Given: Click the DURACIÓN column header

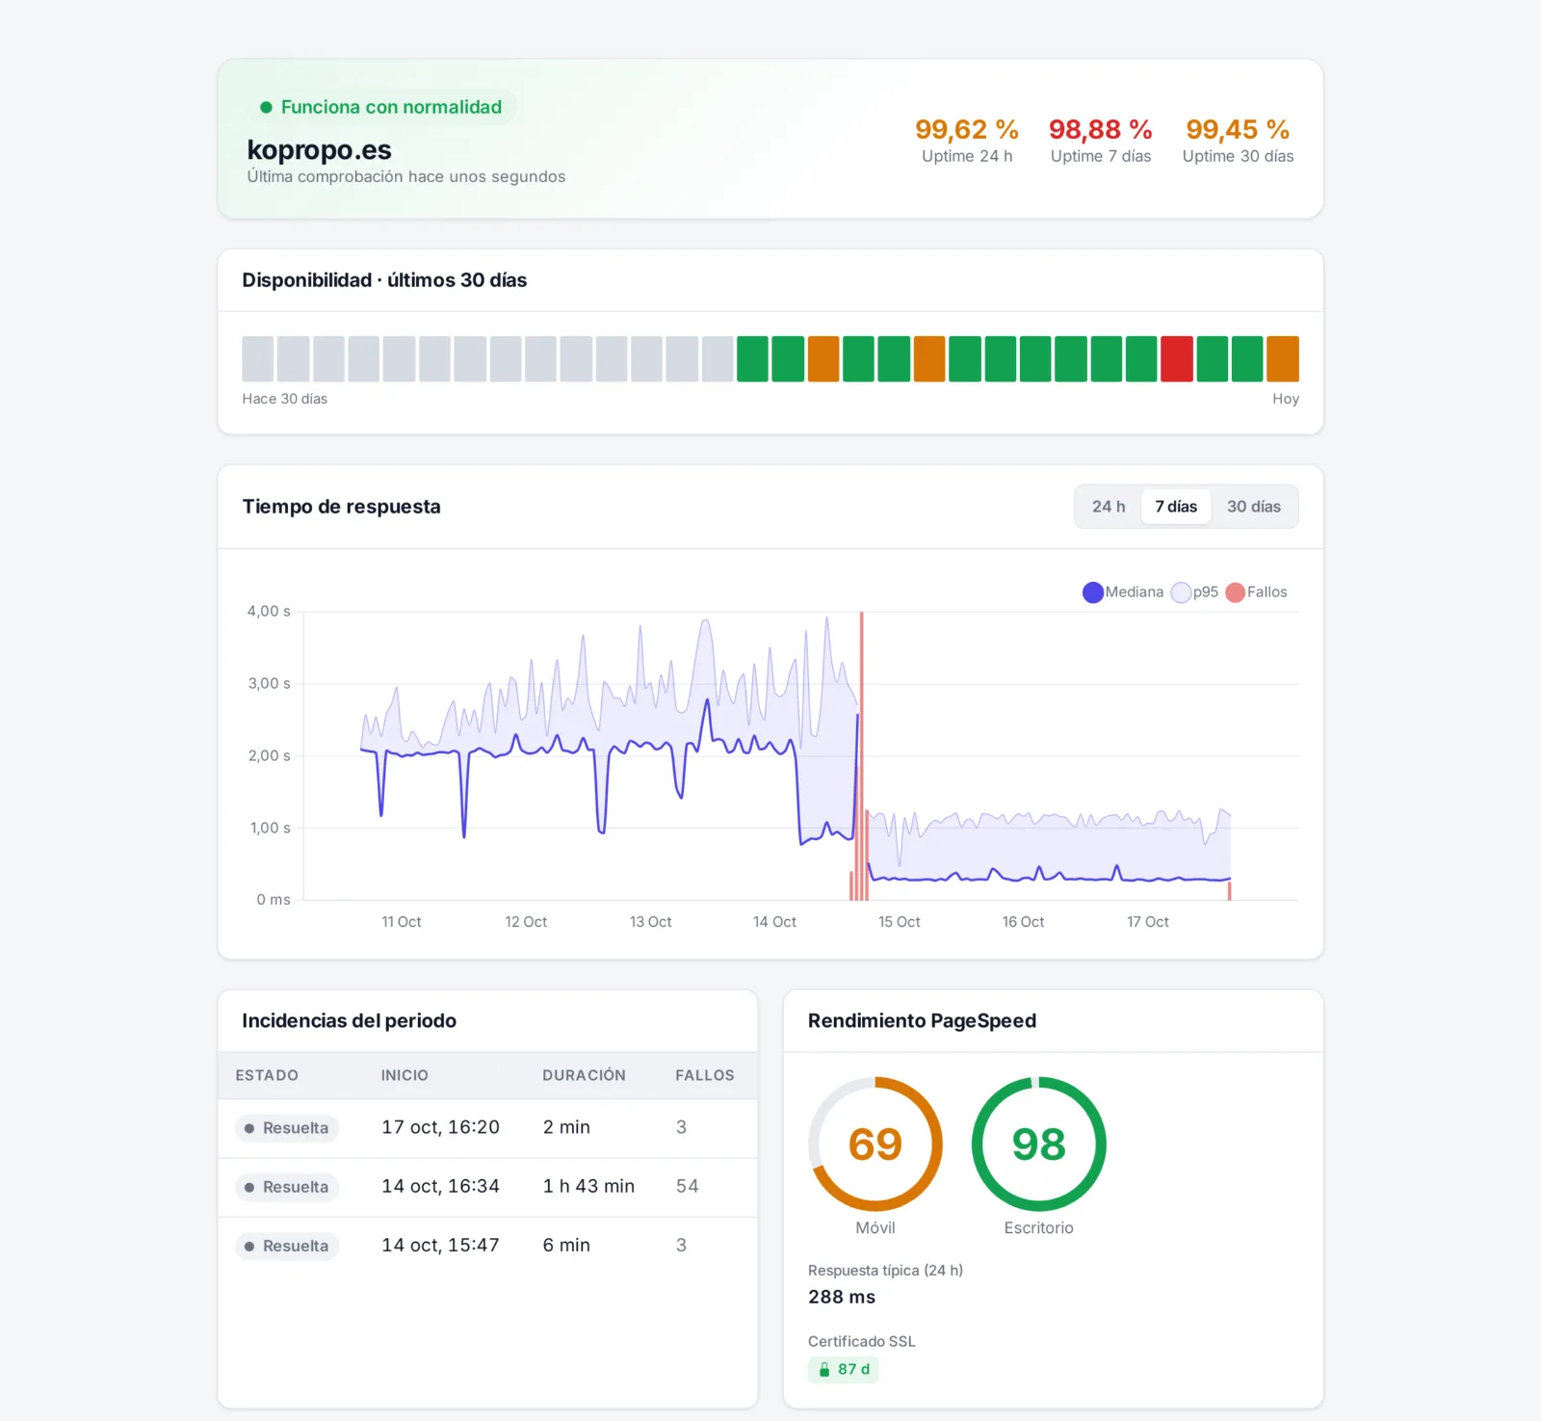Looking at the screenshot, I should coord(584,1075).
